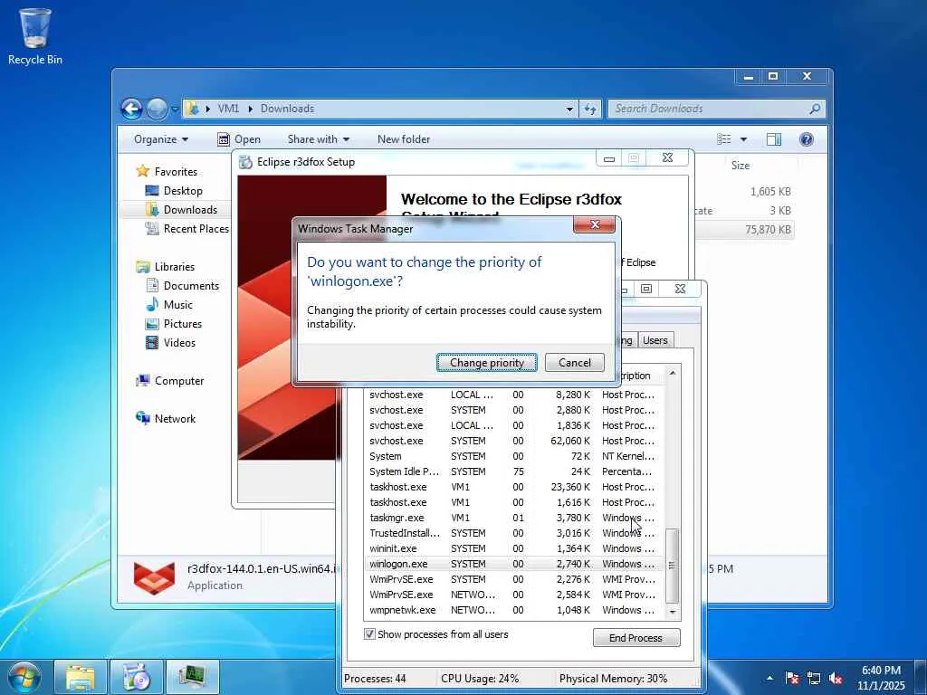Select the System Idle Process row
This screenshot has height=695, width=927.
coord(514,471)
